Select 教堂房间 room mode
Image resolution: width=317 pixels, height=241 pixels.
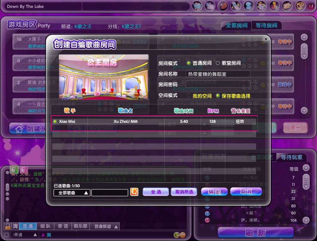[218, 63]
